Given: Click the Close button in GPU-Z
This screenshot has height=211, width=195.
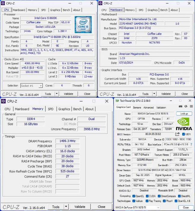Looking at the screenshot, I should (x=186, y=207).
